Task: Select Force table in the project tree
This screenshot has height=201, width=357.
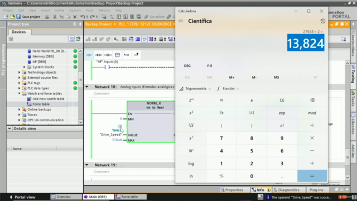Action: (41, 104)
